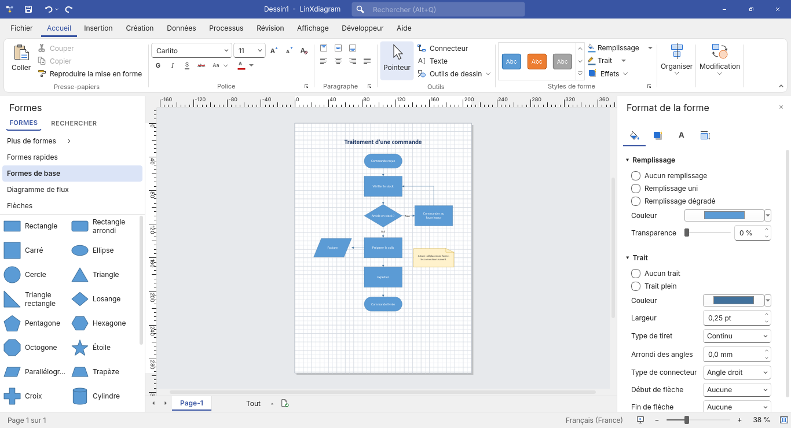
Task: Click Reproduire la mise en forme
Action: click(x=90, y=74)
